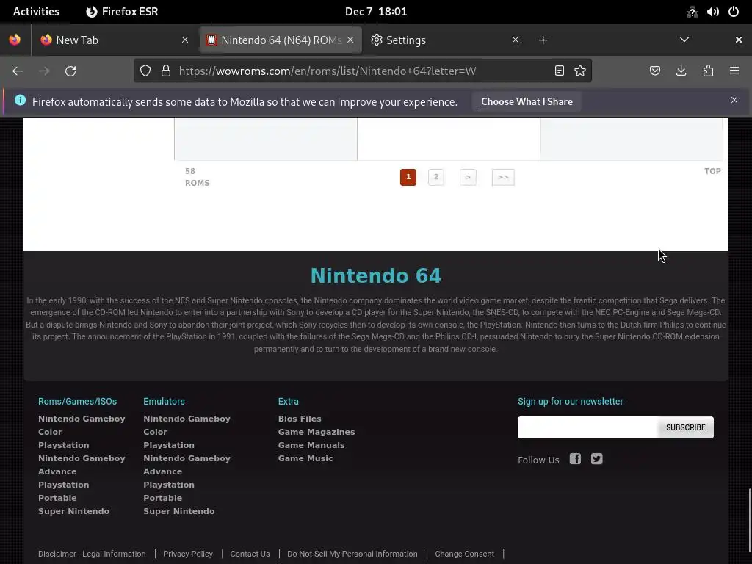Click the network status icon
Screen dimensions: 752x564
(x=692, y=12)
